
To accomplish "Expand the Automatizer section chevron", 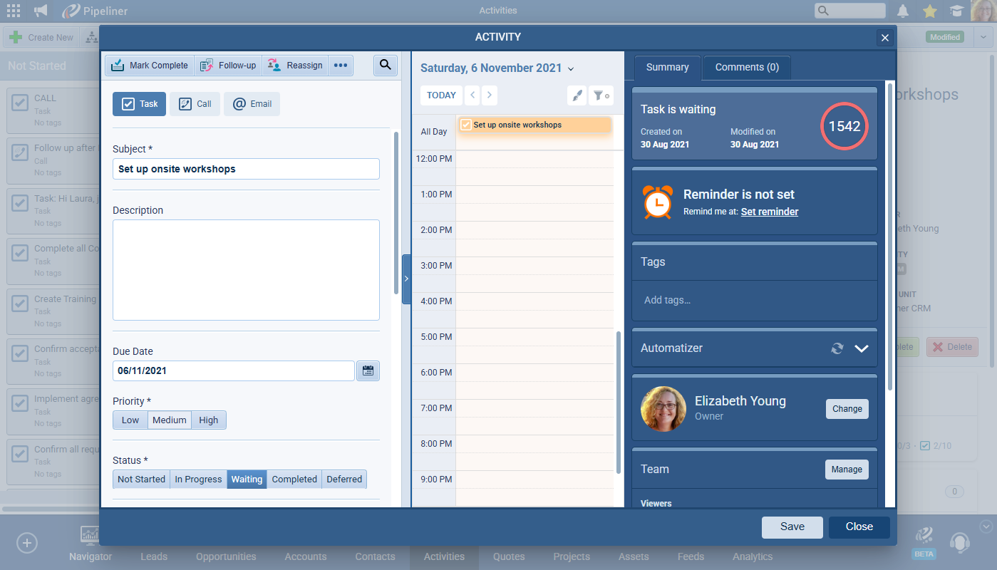I will pyautogui.click(x=862, y=348).
